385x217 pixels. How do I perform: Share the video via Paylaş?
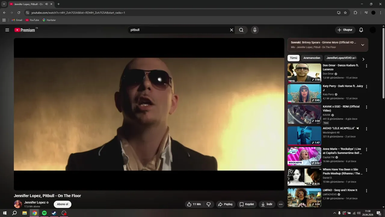225,204
